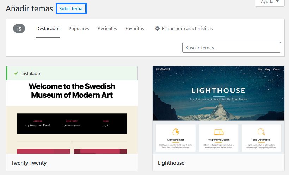Switch to the Recientes tab

[x=107, y=29]
